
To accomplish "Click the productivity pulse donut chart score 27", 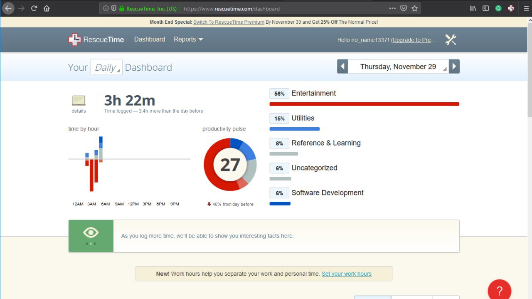I will 230,165.
